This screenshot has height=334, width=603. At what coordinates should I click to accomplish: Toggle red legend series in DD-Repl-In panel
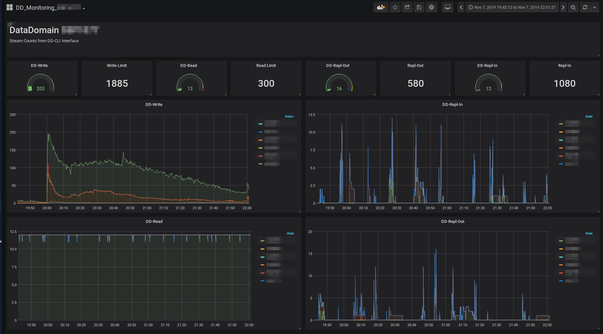[x=571, y=156]
